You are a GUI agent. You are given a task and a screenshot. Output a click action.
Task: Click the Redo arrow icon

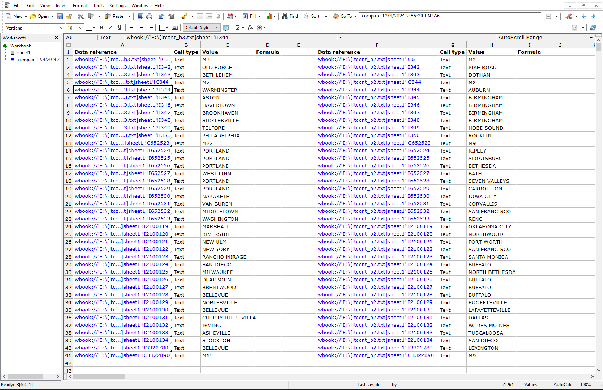pyautogui.click(x=171, y=16)
